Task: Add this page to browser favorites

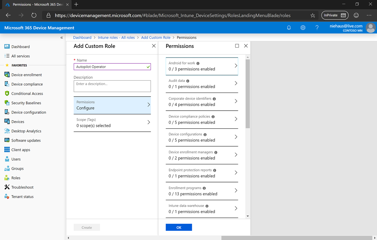Action: (313, 15)
